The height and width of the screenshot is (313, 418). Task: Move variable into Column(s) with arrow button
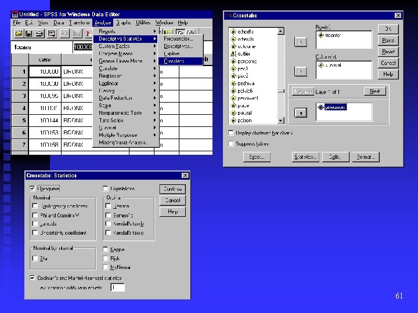click(301, 72)
